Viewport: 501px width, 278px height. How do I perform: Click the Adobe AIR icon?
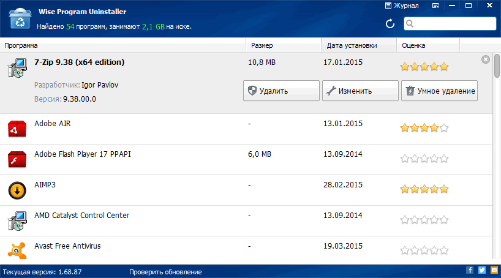point(17,129)
